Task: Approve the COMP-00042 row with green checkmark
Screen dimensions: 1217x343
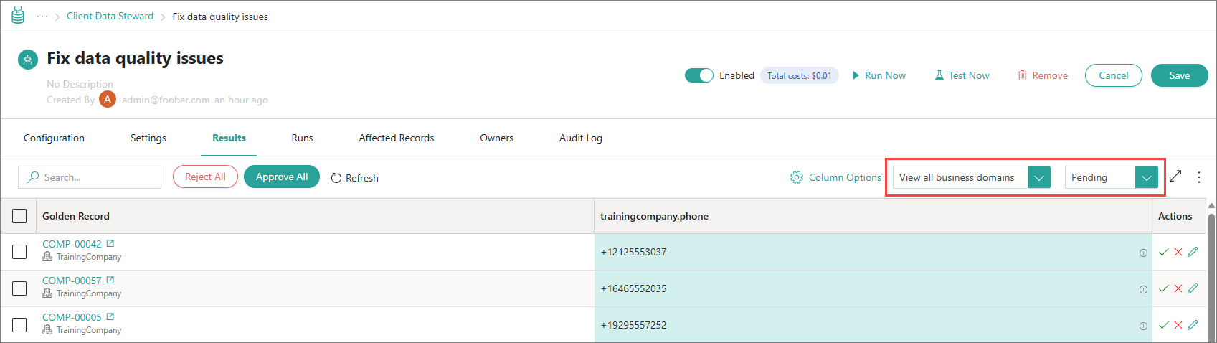Action: click(x=1163, y=252)
